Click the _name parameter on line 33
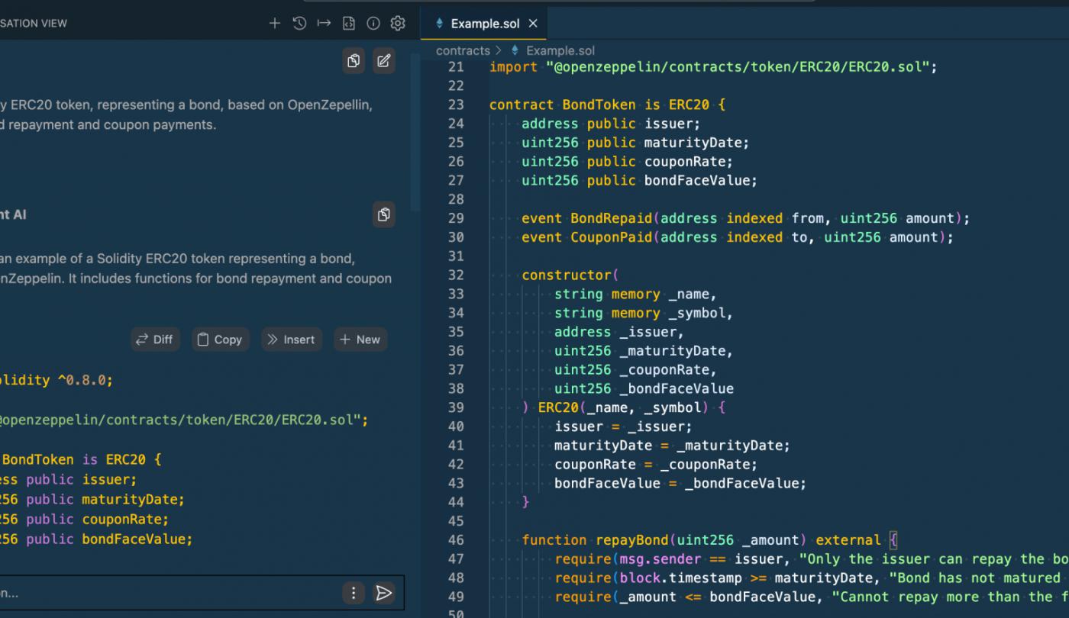 [689, 294]
